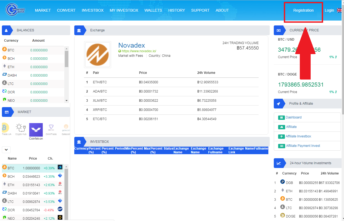Screen dimensions: 344x221
Task: Select the ADA/BTC pair row
Action: coord(171,91)
